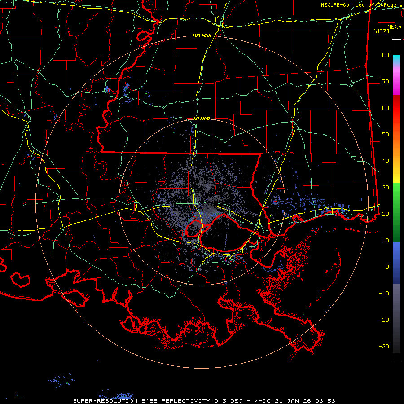Image resolution: width=404 pixels, height=404 pixels.
Task: Select the 40 value on dBZ scale
Action: pos(386,161)
